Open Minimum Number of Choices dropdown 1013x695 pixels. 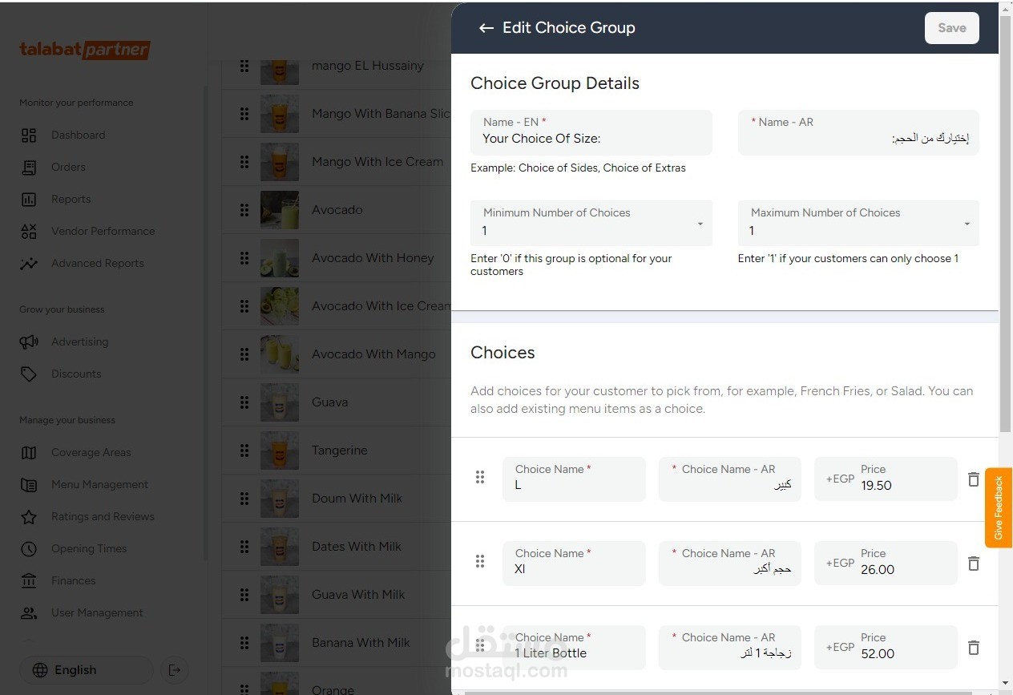pos(591,224)
